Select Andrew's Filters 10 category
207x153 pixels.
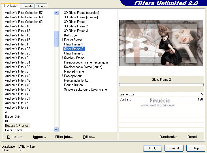(18, 26)
